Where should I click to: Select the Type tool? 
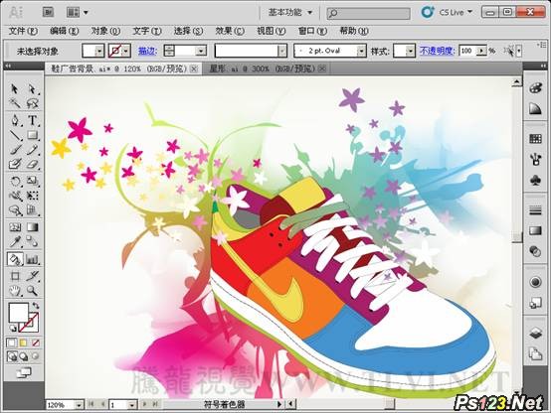pos(33,120)
